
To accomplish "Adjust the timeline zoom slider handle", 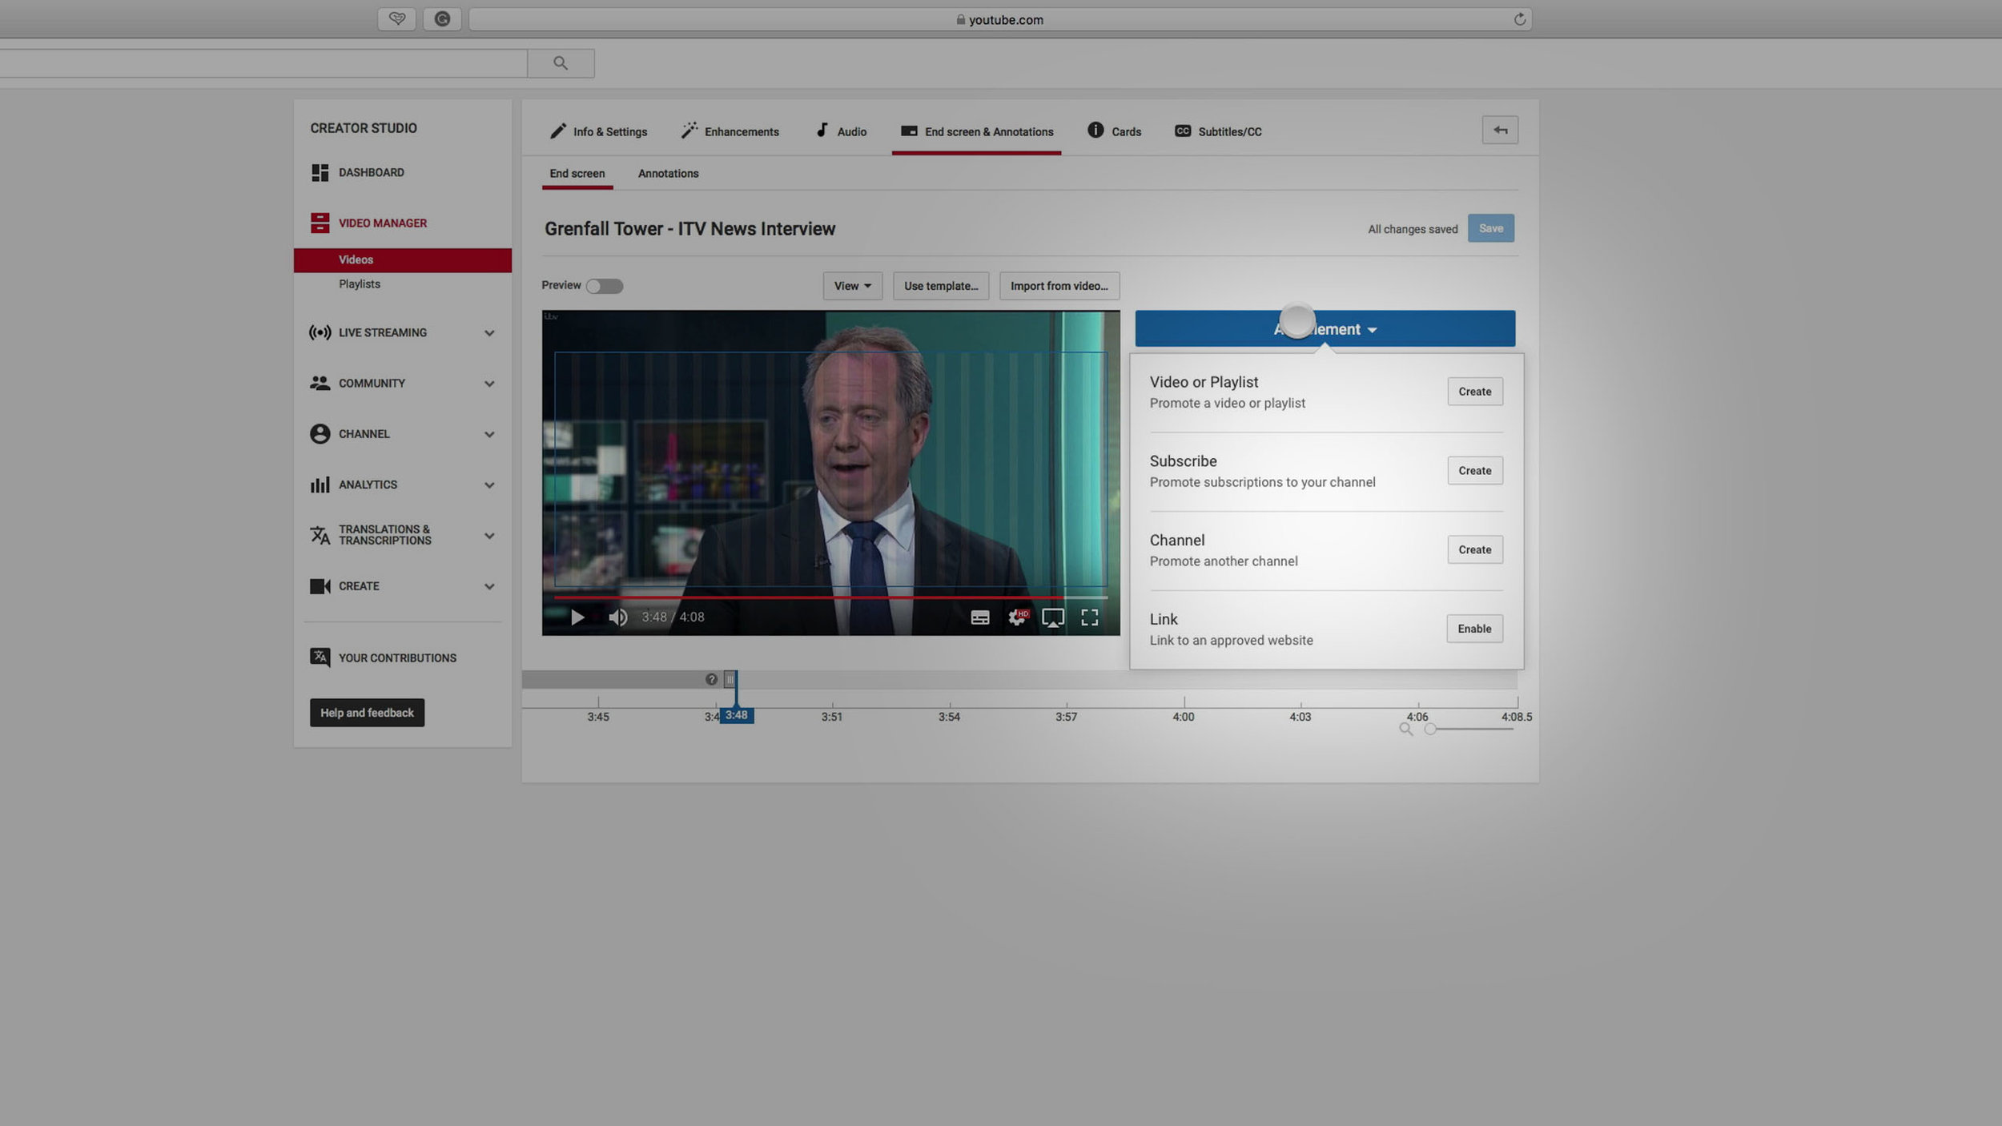I will pyautogui.click(x=1430, y=729).
